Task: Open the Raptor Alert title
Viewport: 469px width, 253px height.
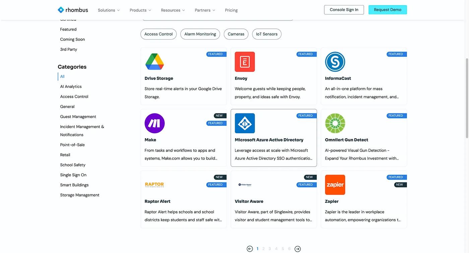Action: tap(157, 201)
